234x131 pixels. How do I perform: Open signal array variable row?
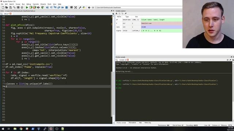(149, 31)
